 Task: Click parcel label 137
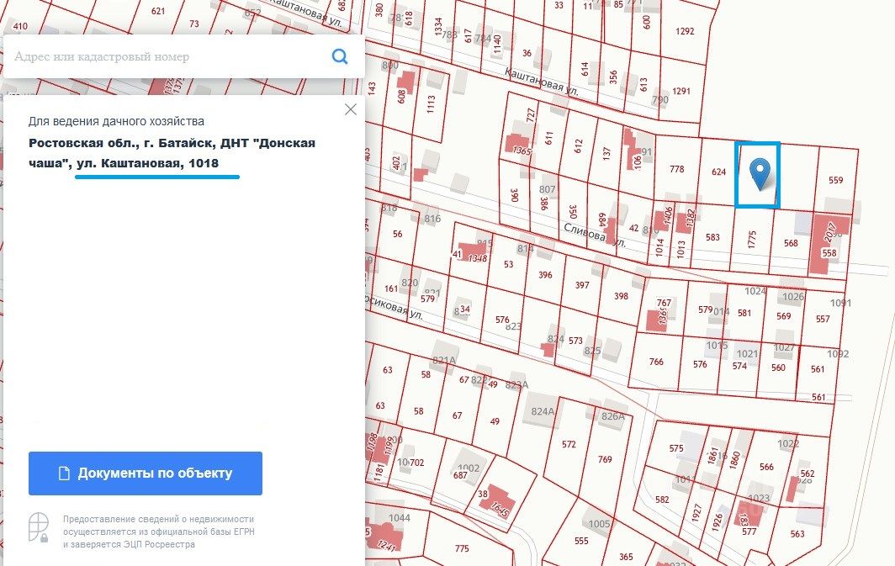pos(606,153)
